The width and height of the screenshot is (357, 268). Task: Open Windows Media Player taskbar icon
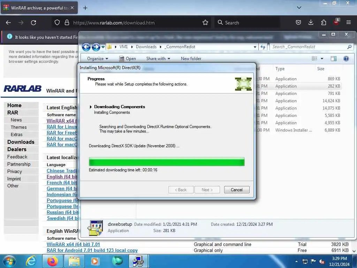pos(95,261)
